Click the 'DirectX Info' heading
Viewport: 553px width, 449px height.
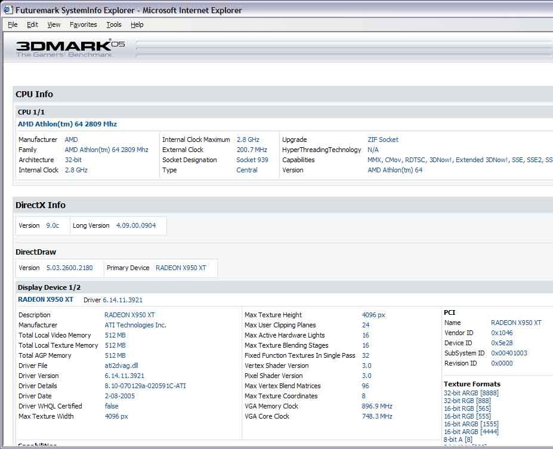[41, 205]
